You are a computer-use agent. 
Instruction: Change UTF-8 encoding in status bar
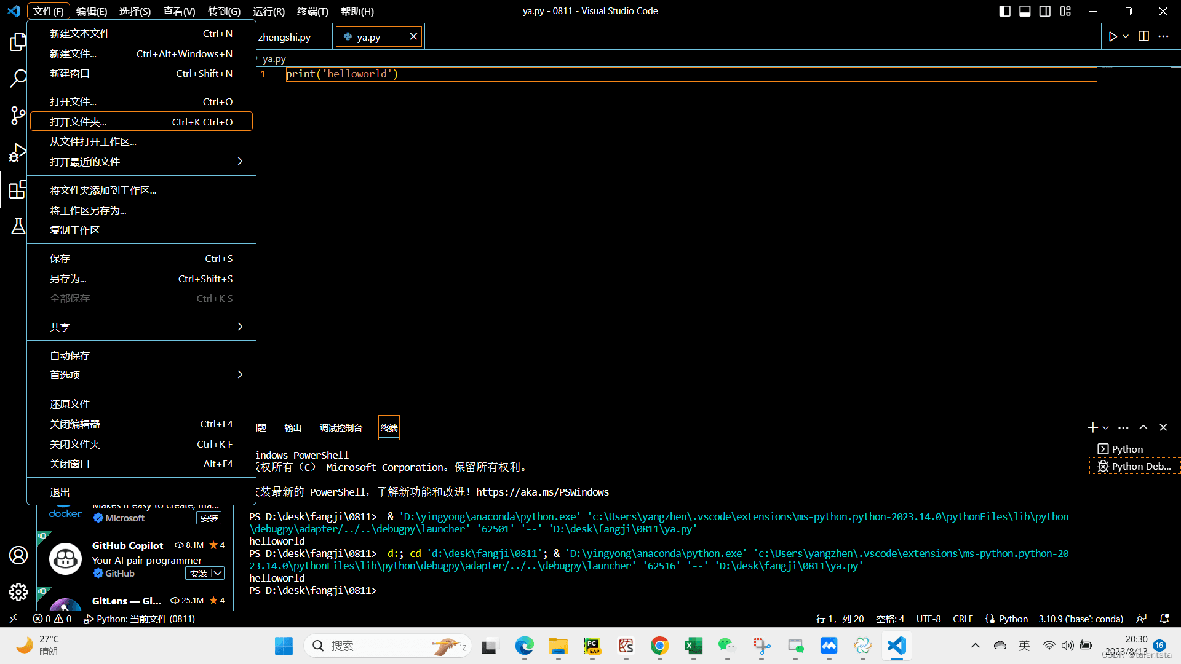click(928, 619)
